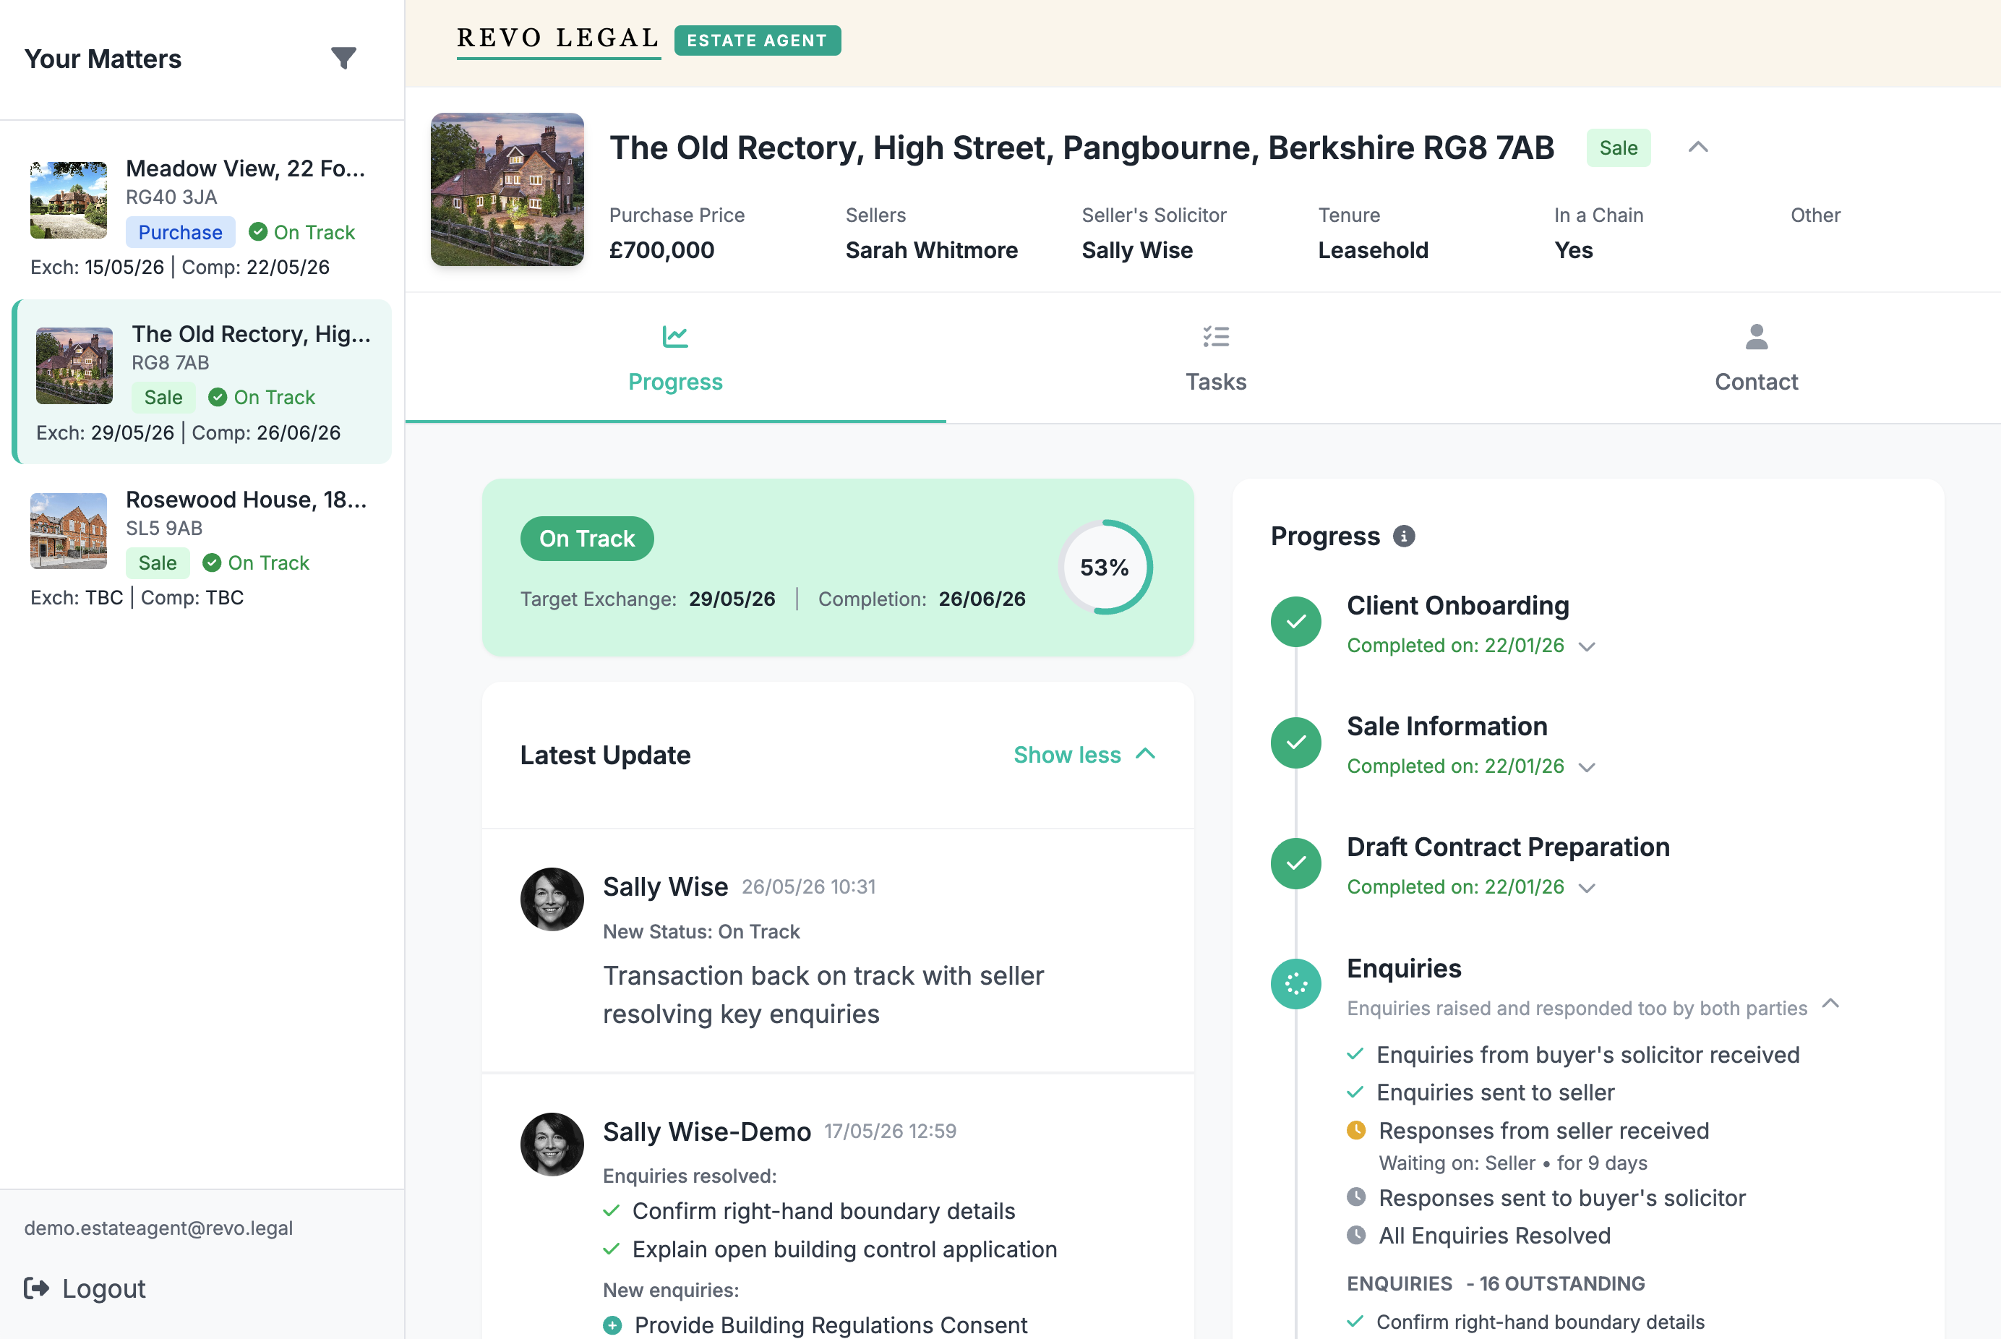Click the £700,000 purchase price
The width and height of the screenshot is (2001, 1339).
pos(661,250)
